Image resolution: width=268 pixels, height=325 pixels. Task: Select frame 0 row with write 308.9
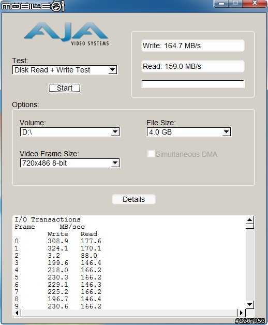tap(58, 241)
